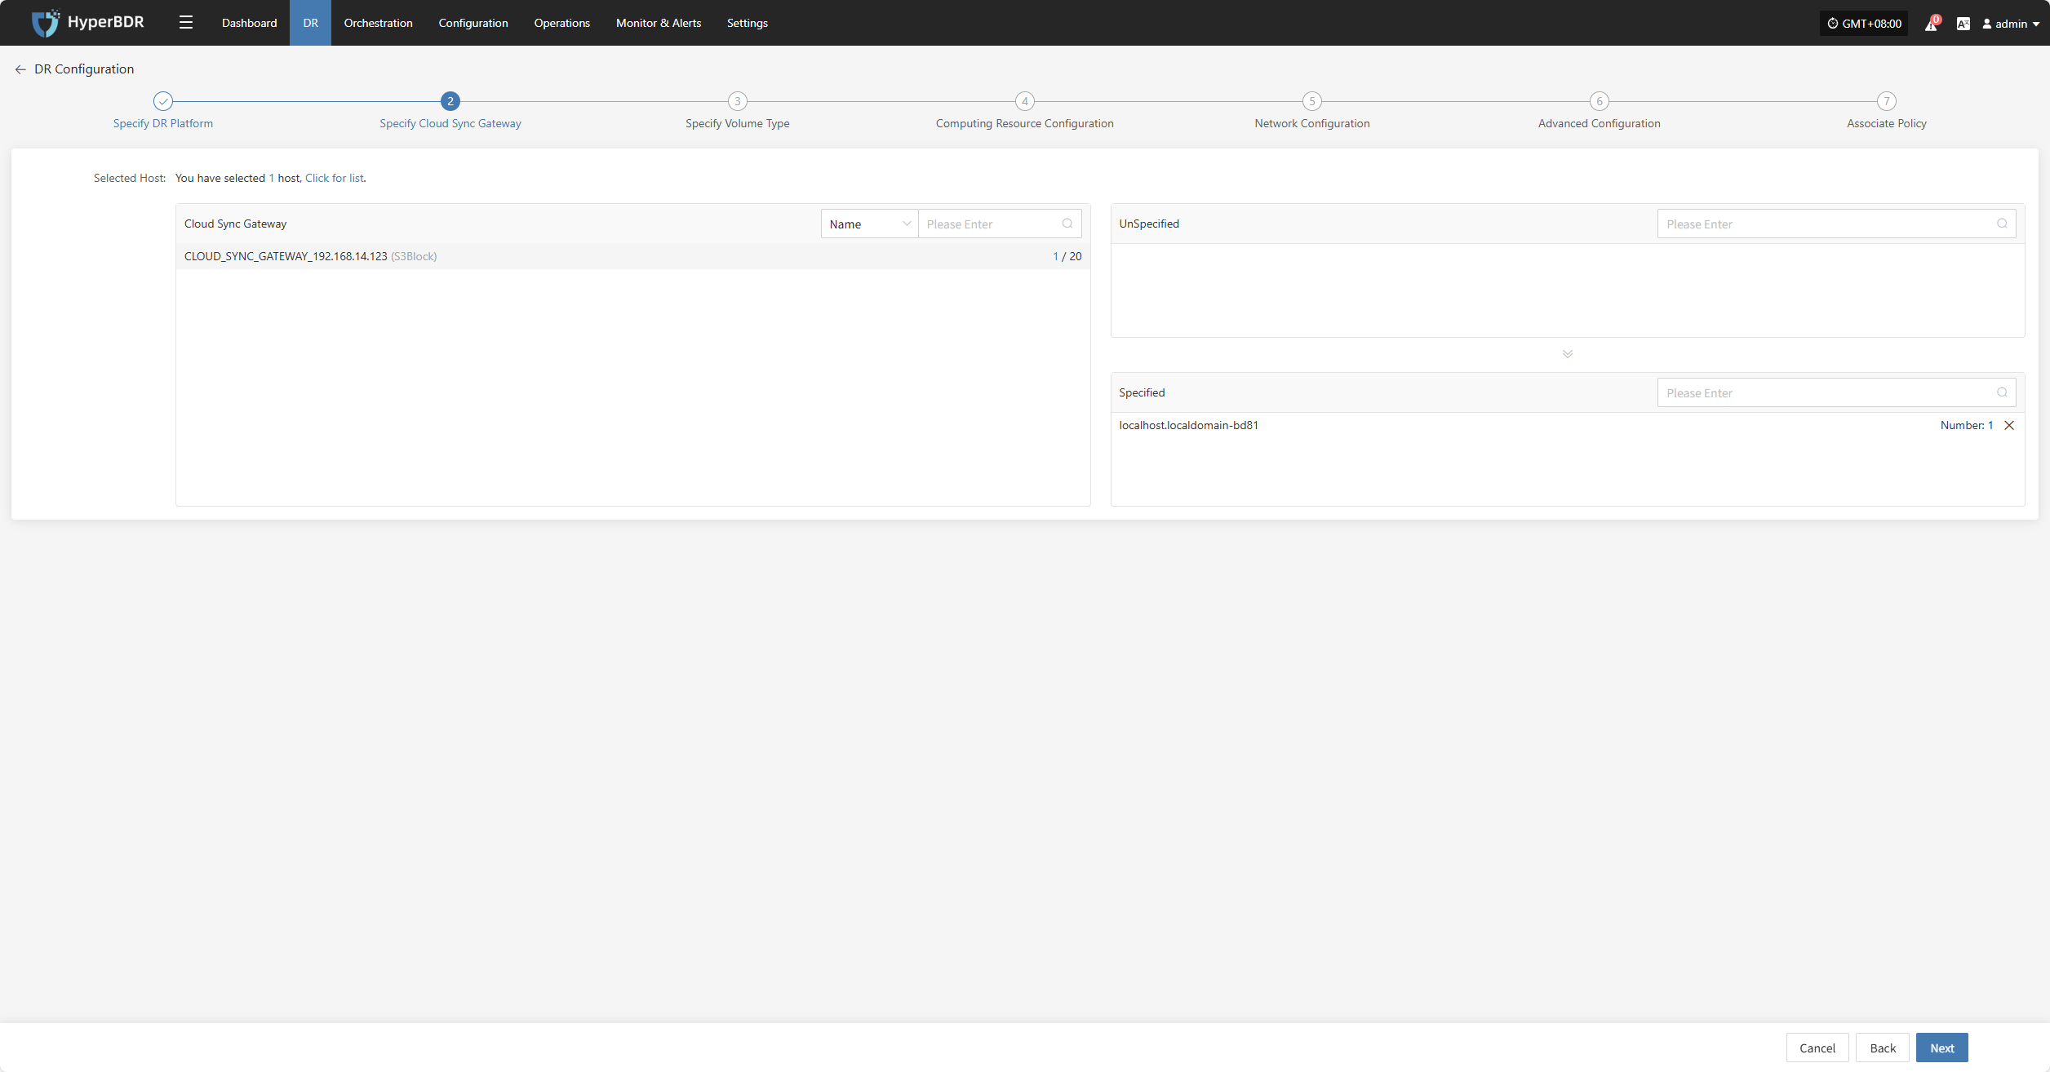This screenshot has width=2050, height=1072.
Task: Open the Name filter dropdown
Action: pyautogui.click(x=870, y=224)
